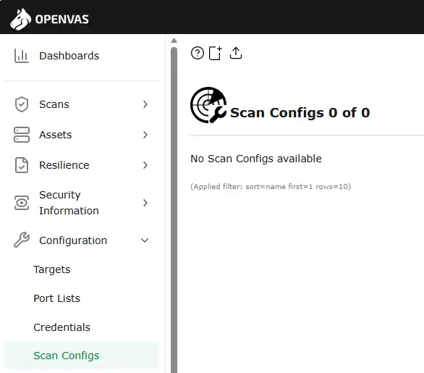Click the new scan config icon

pyautogui.click(x=215, y=53)
